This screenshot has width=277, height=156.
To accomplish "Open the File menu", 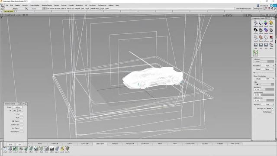I will (7, 5).
